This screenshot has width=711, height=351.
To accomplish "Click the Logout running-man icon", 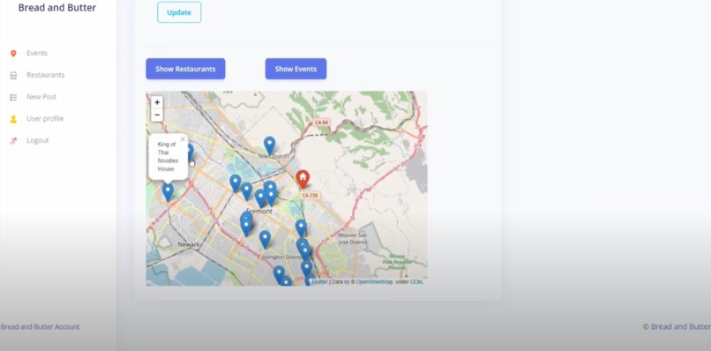I will pyautogui.click(x=13, y=140).
